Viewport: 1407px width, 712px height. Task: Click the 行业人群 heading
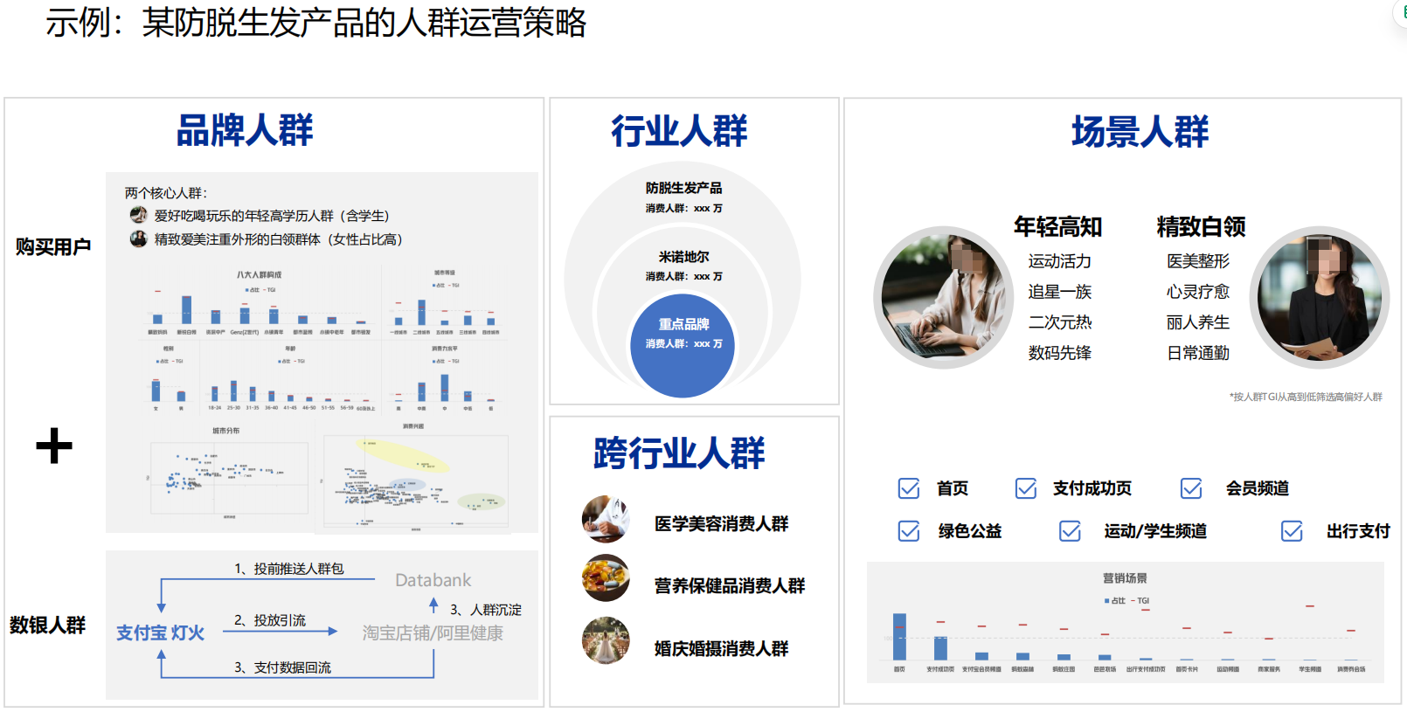pos(679,131)
